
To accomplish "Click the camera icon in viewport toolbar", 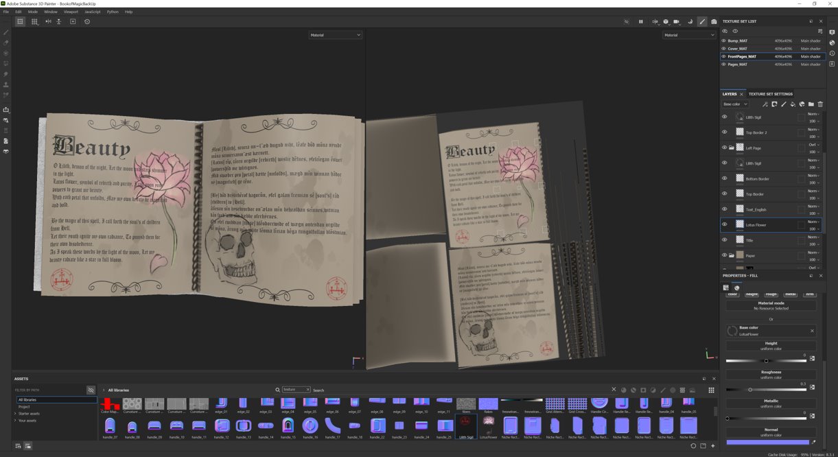I will tap(677, 22).
